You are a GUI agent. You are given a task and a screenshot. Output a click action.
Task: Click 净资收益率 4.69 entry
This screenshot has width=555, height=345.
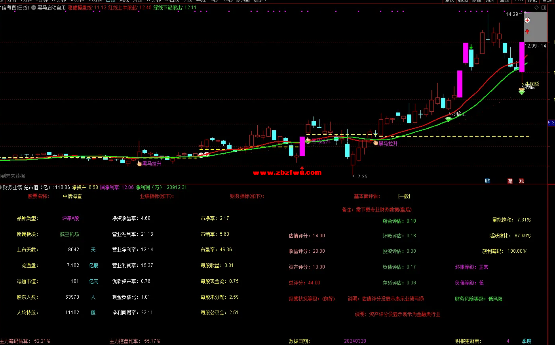[131, 218]
